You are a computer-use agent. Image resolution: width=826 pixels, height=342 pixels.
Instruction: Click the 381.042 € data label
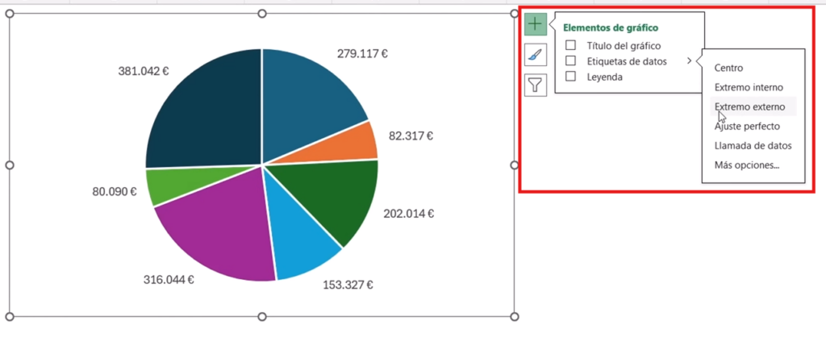(x=144, y=71)
